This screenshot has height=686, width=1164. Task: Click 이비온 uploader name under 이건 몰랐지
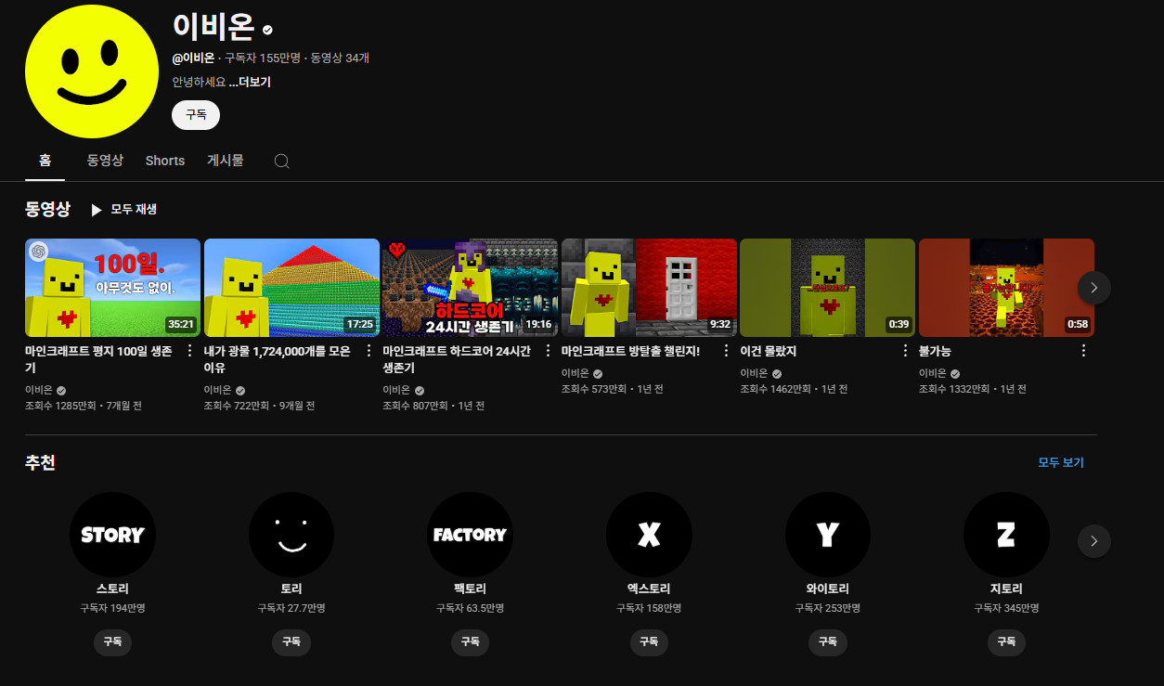click(x=754, y=373)
